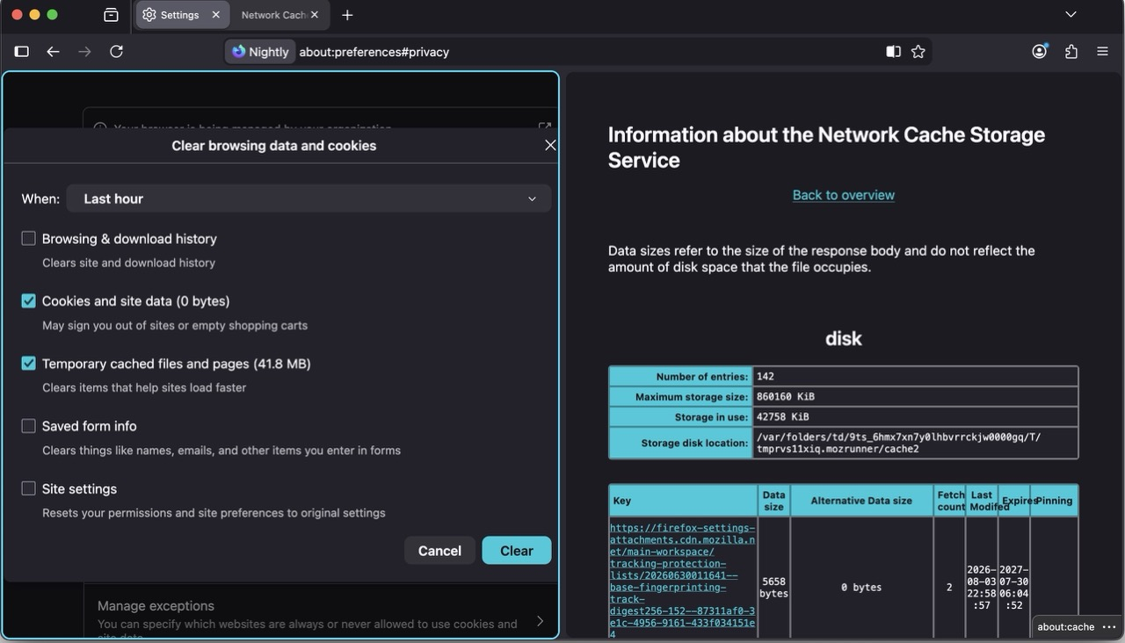Viewport: 1125px width, 643px height.
Task: Open the account profile icon
Action: pos(1040,52)
